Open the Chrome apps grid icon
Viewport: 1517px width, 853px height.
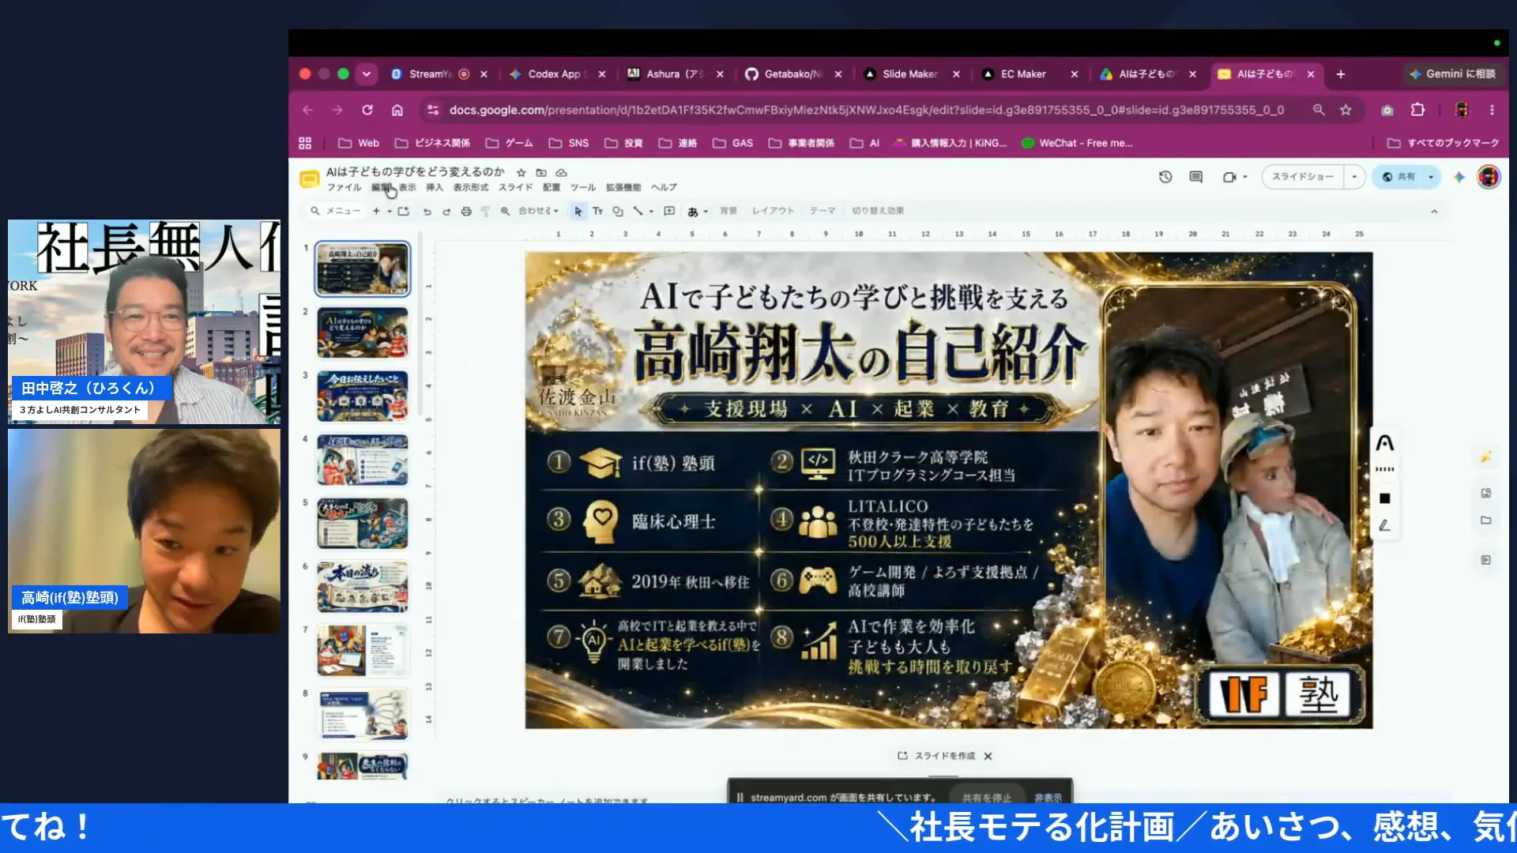(x=305, y=143)
